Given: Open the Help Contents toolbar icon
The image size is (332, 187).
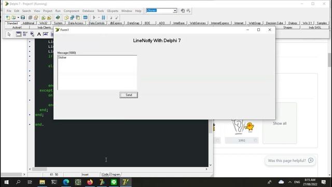Looking at the screenshot, I should tap(58, 18).
